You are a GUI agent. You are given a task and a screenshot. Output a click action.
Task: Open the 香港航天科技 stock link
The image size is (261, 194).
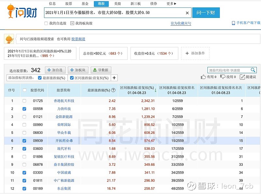tap(64, 101)
